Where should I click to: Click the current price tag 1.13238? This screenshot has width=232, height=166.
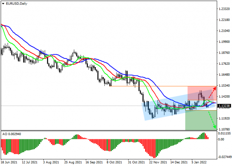224,106
